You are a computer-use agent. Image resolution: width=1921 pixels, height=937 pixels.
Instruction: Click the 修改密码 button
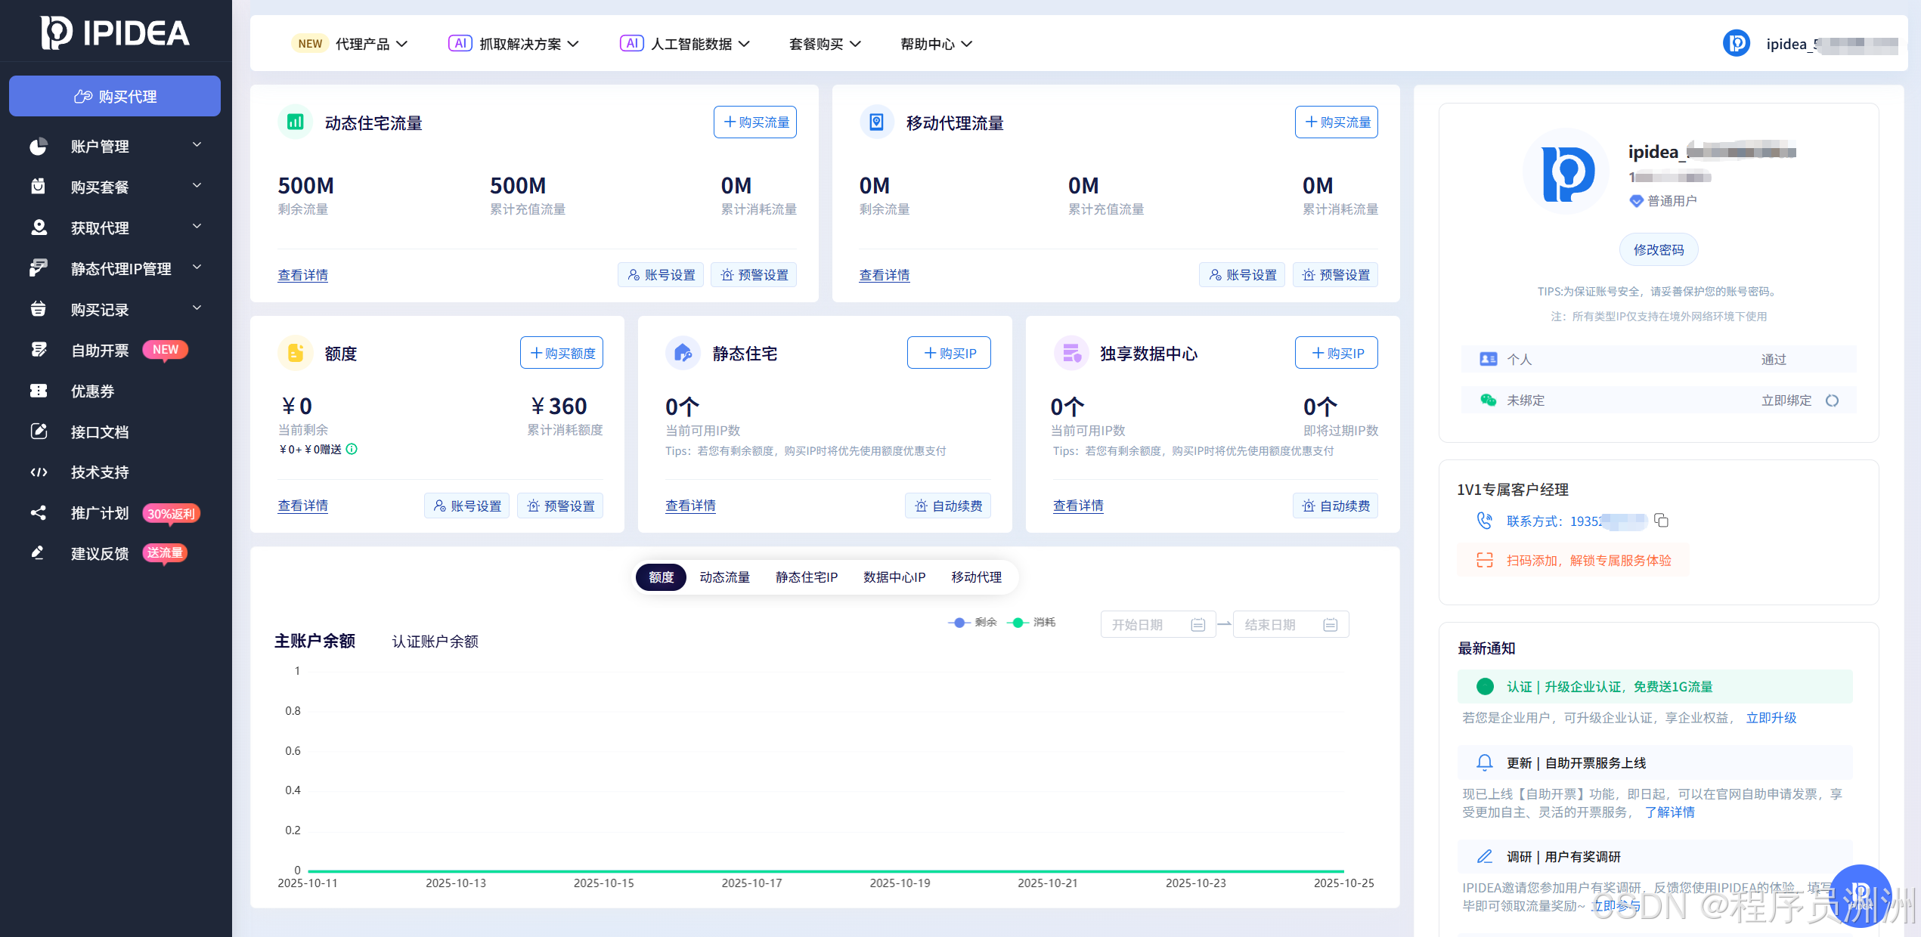tap(1659, 249)
